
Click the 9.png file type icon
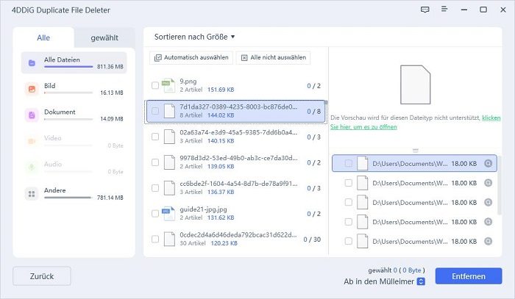click(168, 85)
